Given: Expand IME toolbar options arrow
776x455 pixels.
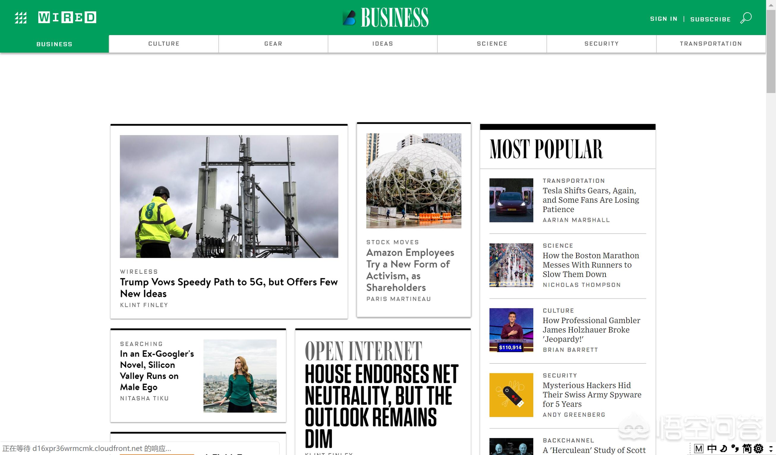Looking at the screenshot, I should [x=770, y=448].
